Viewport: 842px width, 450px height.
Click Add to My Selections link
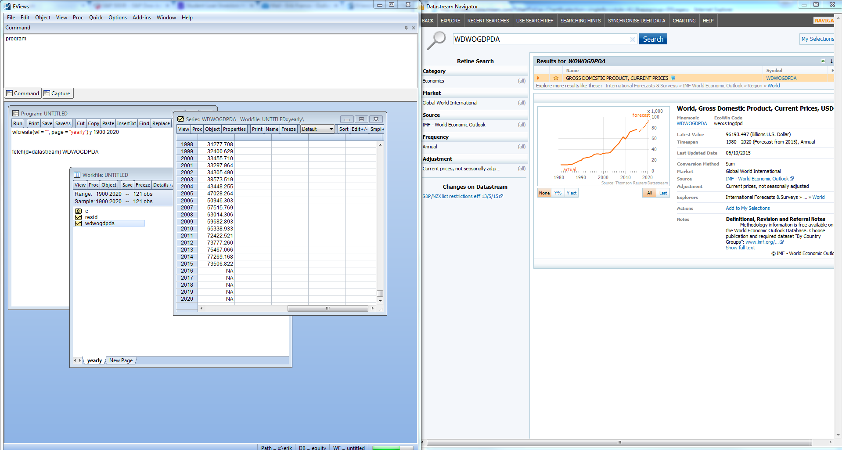[x=748, y=208]
